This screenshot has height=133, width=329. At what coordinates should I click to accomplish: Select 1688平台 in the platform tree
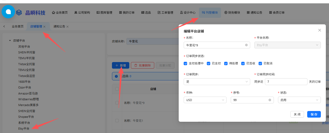[24, 82]
